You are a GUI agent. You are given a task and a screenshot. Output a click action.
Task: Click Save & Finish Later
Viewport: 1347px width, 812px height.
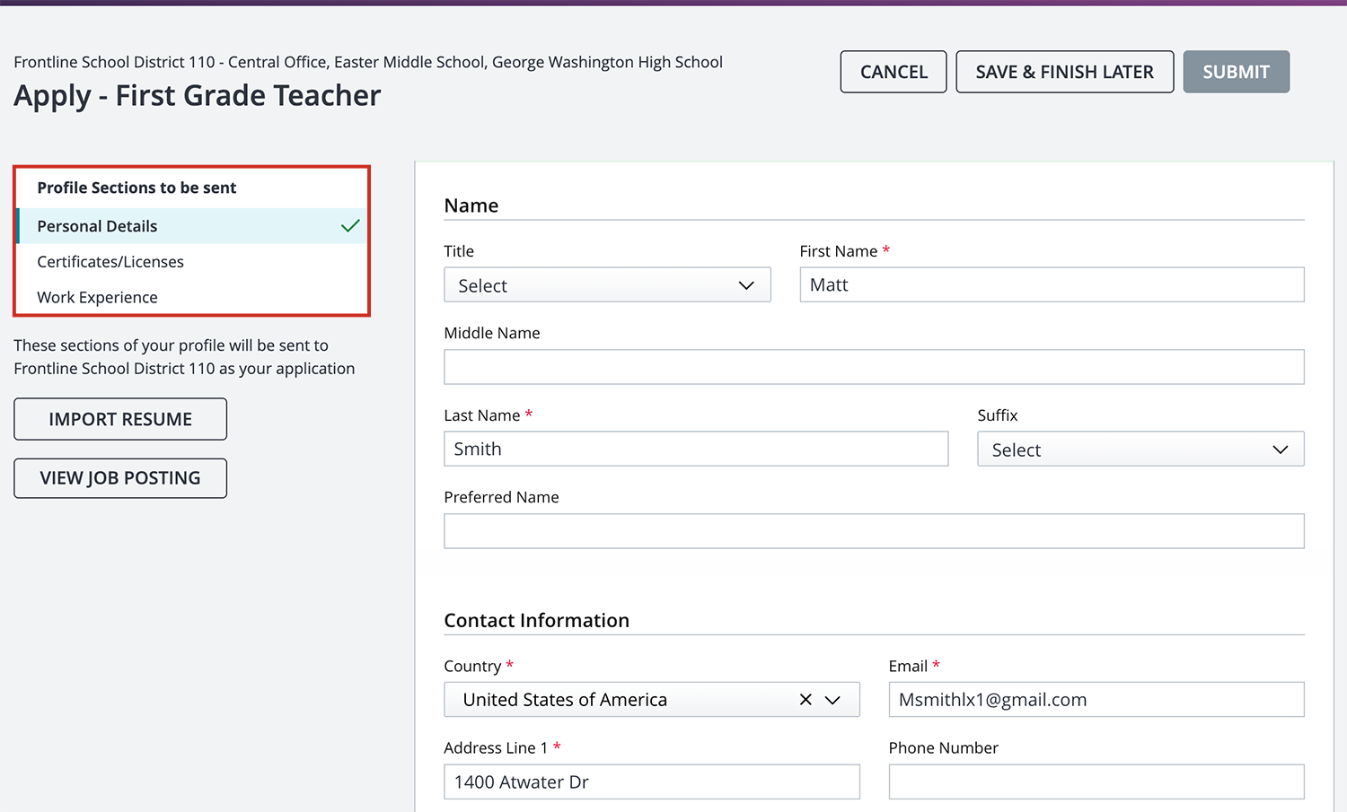coord(1064,72)
